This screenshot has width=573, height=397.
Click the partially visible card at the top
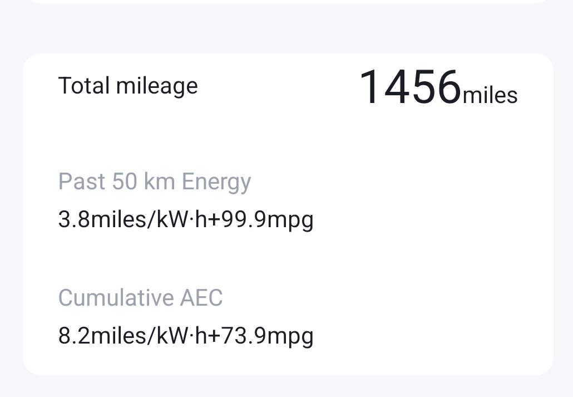pos(288,2)
